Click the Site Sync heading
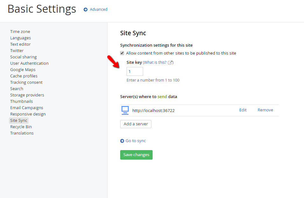304x198 pixels. pyautogui.click(x=133, y=33)
